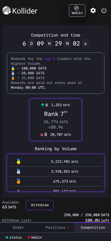
Task: Click the silver medal in rewards list
Action: (x=13, y=73)
